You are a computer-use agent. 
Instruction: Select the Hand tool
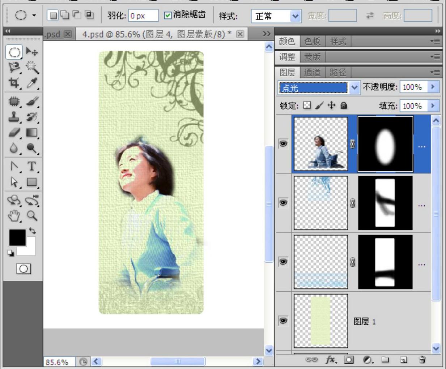pos(14,216)
